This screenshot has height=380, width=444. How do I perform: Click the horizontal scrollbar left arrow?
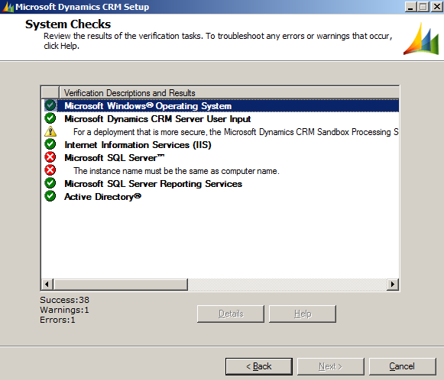coord(47,284)
